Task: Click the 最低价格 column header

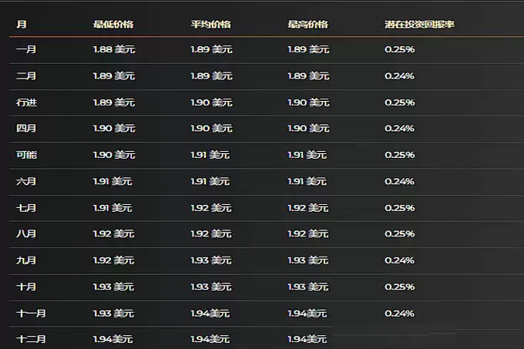Action: (x=113, y=25)
